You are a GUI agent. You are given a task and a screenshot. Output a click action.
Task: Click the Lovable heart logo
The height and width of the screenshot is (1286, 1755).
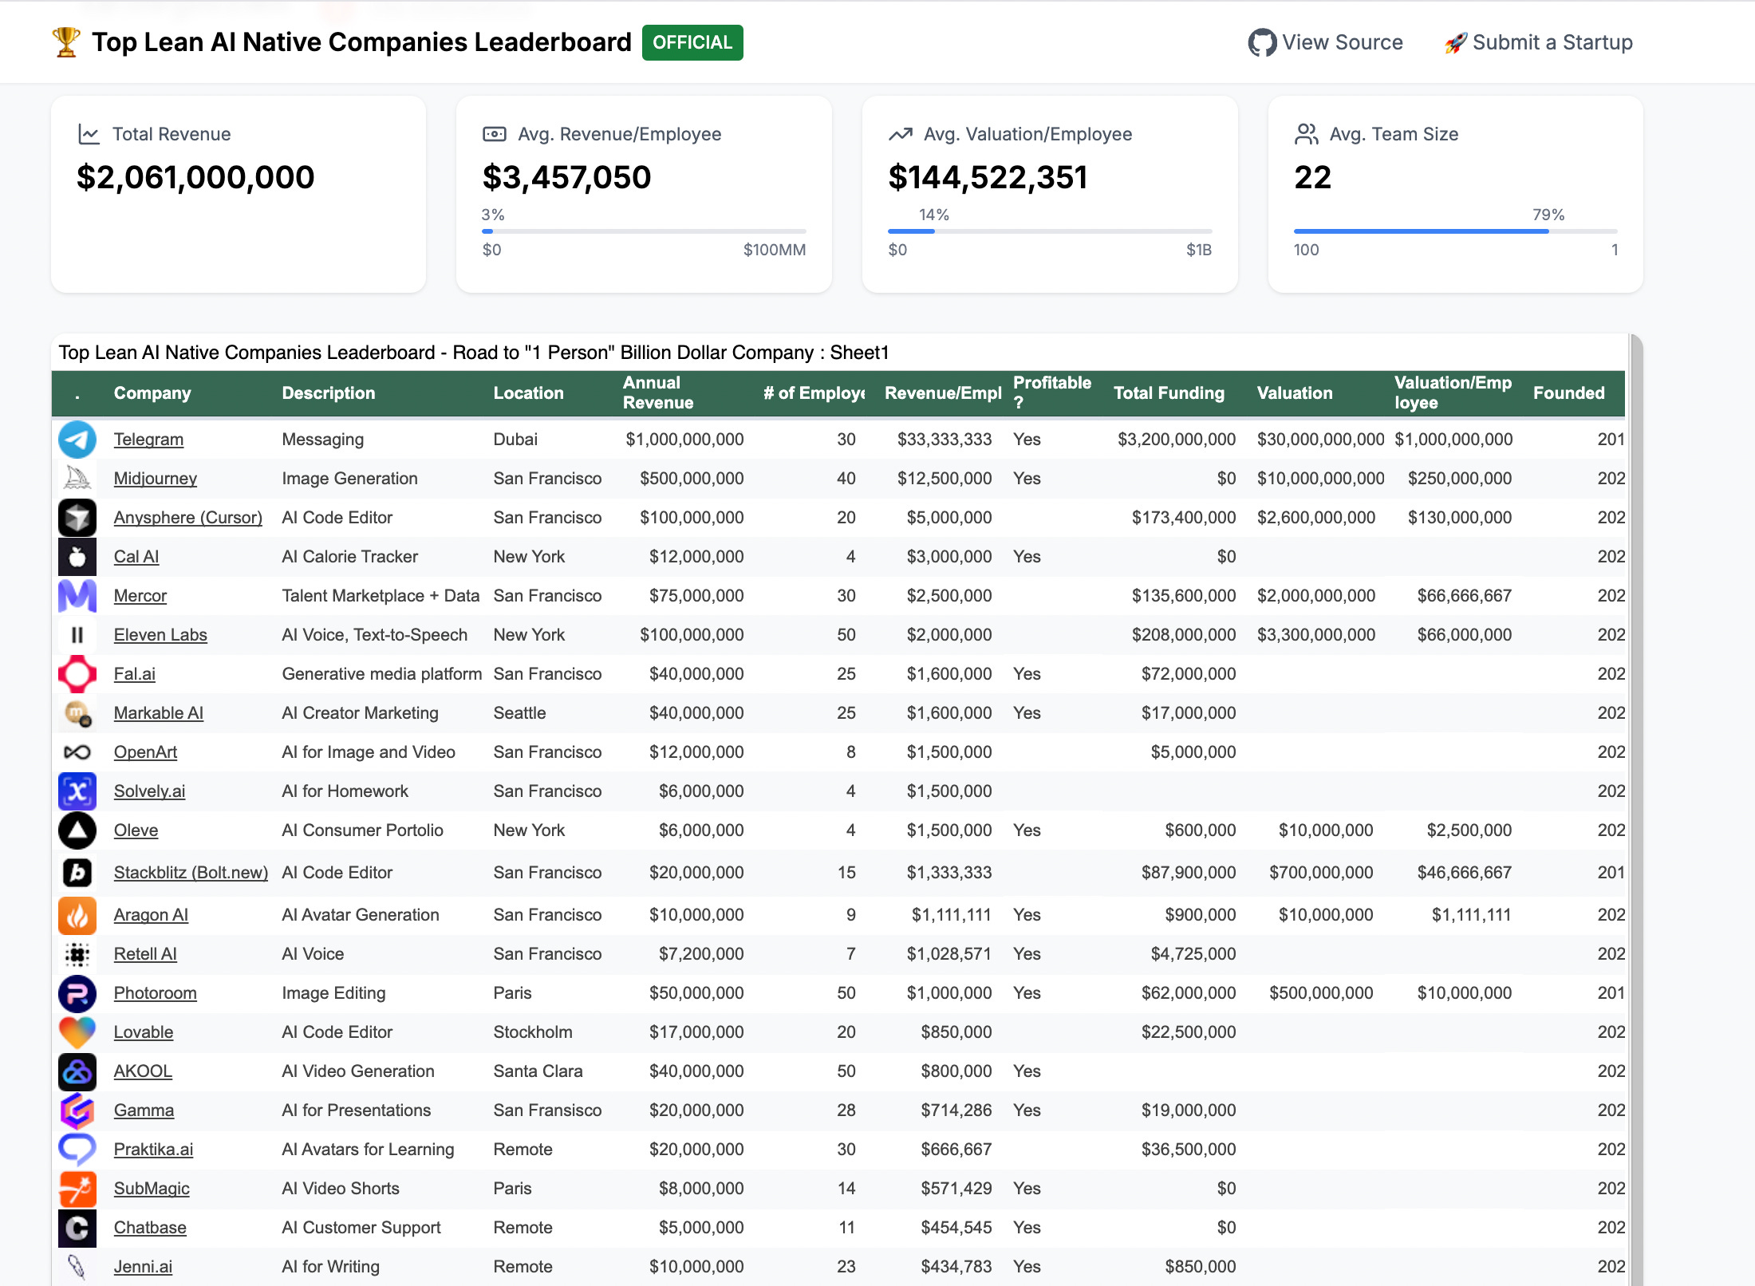pos(77,1032)
